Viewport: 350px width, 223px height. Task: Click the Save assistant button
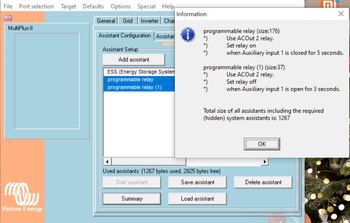(198, 182)
